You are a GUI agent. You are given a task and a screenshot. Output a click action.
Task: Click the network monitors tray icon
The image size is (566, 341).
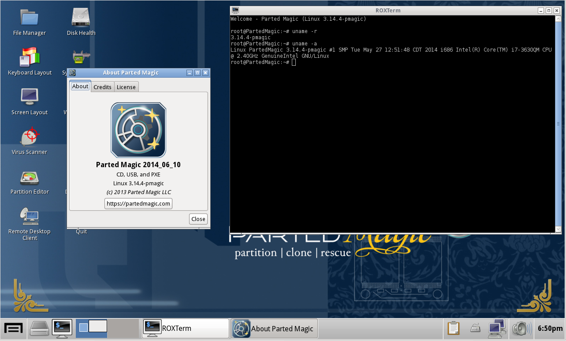click(497, 329)
